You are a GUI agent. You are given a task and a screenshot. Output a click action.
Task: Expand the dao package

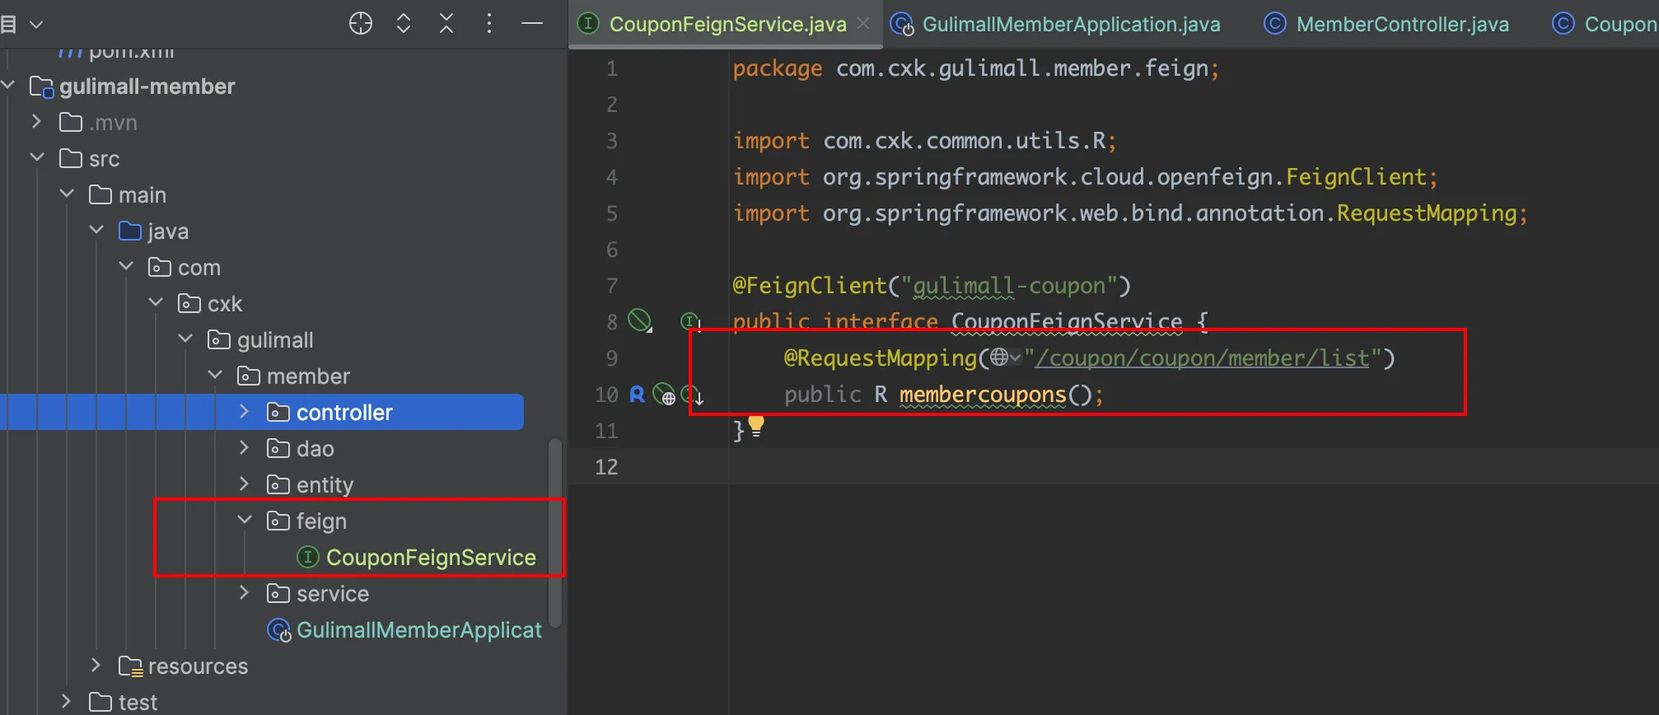[244, 447]
